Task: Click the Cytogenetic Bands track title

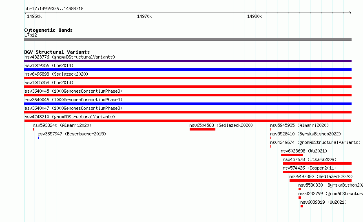Action: tap(49, 30)
